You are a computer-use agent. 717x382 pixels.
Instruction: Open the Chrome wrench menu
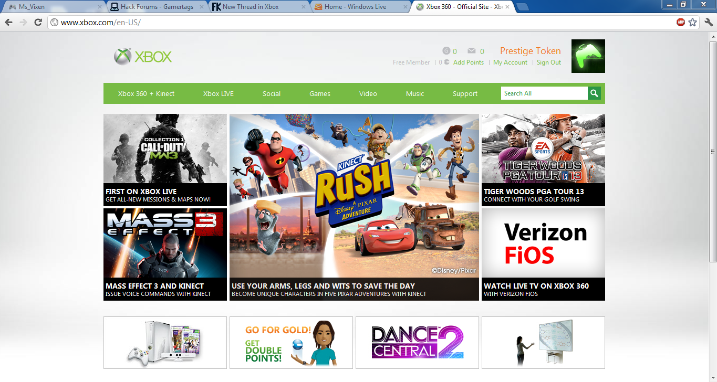click(709, 22)
